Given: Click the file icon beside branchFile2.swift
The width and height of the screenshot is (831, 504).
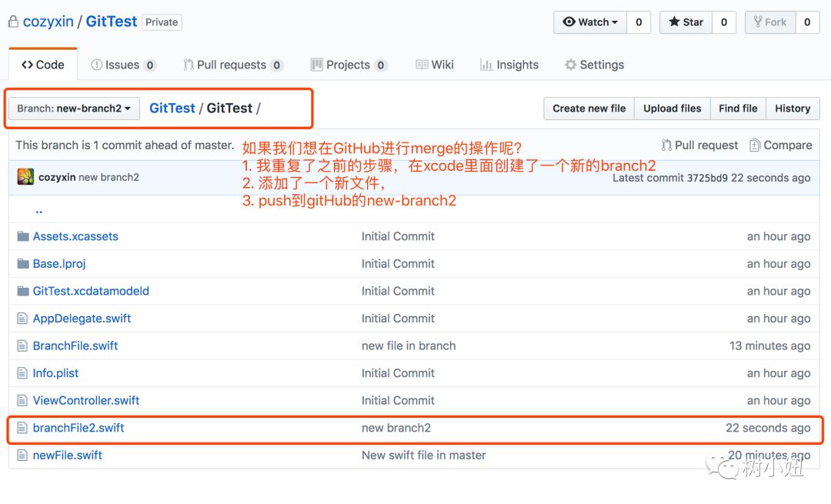Looking at the screenshot, I should coord(22,428).
